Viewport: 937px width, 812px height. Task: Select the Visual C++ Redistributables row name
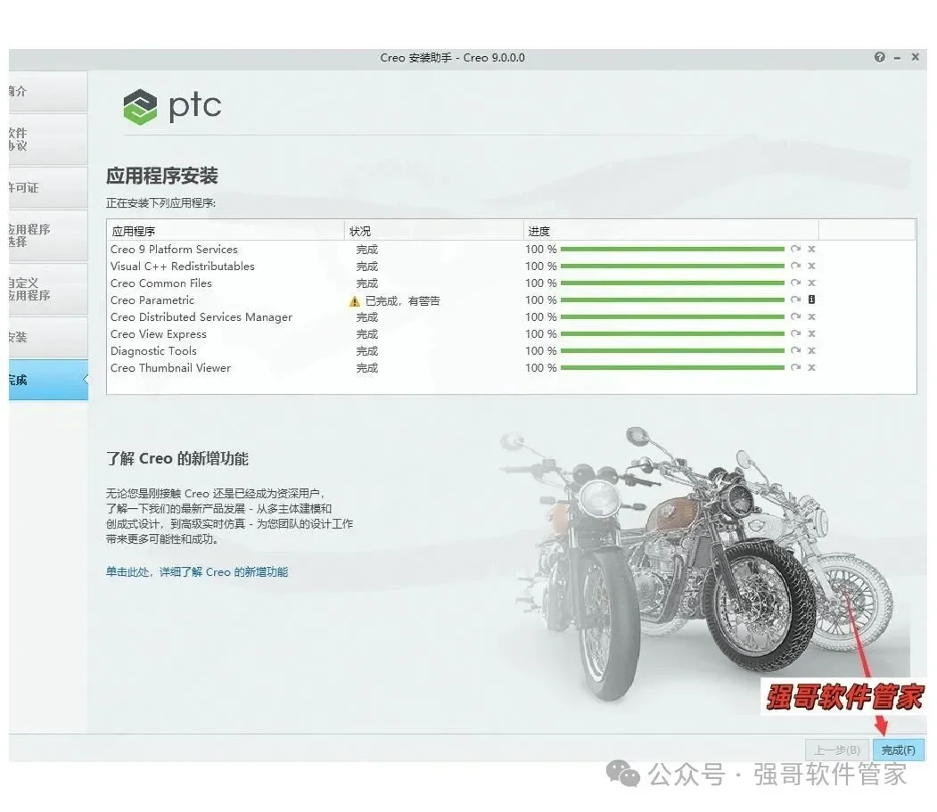click(182, 266)
